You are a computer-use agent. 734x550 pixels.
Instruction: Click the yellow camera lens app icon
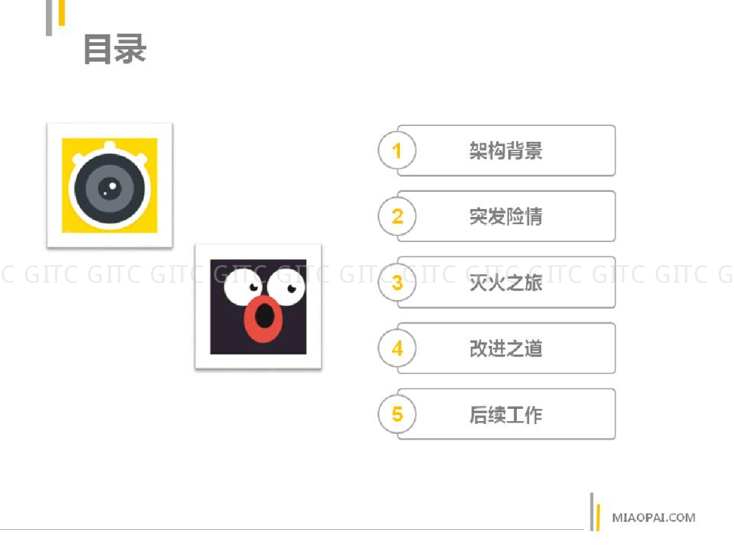click(110, 185)
